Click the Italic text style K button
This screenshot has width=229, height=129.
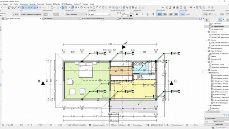(x=142, y=14)
